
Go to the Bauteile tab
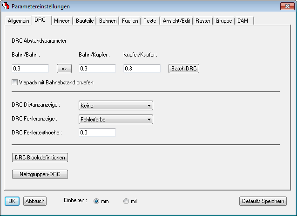coord(85,21)
